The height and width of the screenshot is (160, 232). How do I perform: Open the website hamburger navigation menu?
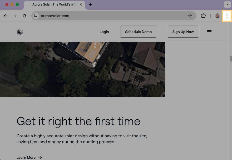click(209, 32)
